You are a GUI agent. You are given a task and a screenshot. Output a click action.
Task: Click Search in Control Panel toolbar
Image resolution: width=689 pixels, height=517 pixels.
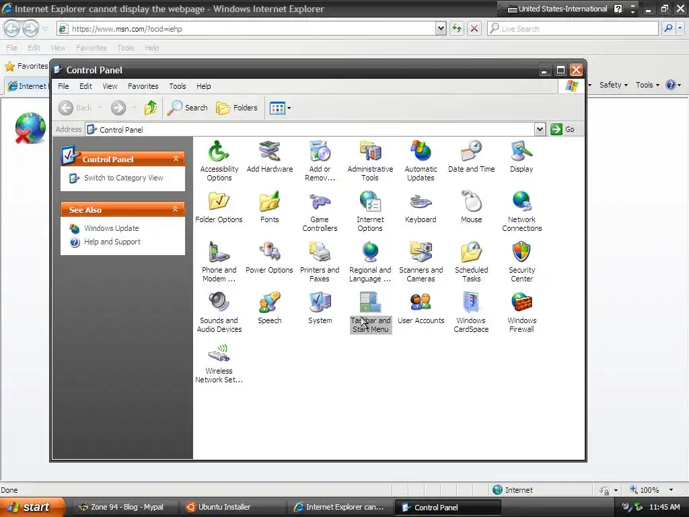(x=188, y=107)
